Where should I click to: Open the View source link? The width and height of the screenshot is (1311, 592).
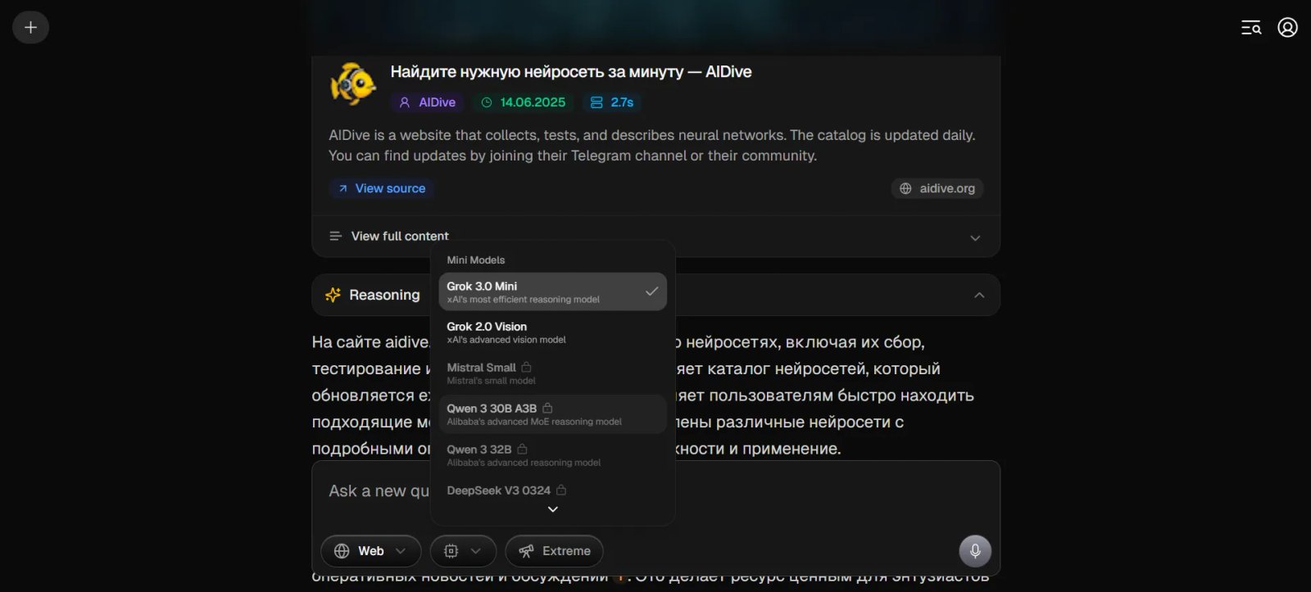[x=382, y=188]
